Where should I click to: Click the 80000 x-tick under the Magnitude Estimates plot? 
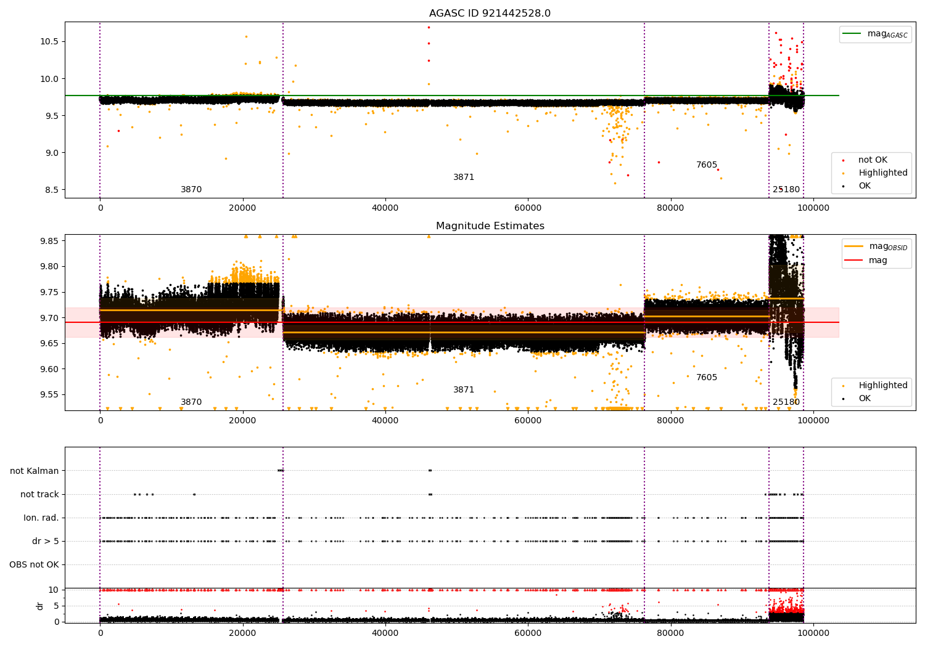(670, 421)
